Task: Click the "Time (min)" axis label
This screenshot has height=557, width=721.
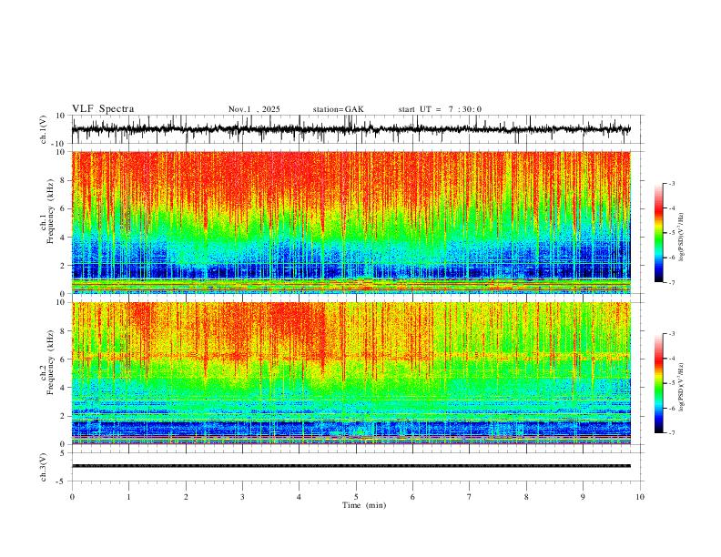Action: [x=364, y=505]
